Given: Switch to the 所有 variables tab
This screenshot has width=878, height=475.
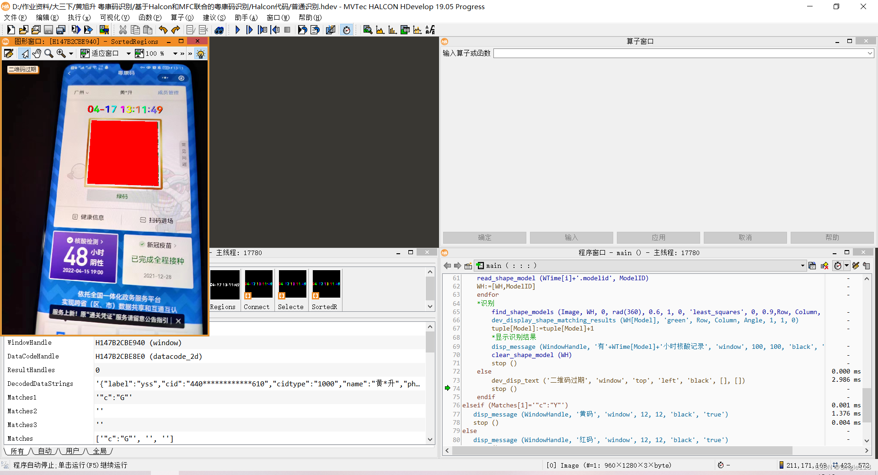Looking at the screenshot, I should tap(17, 451).
